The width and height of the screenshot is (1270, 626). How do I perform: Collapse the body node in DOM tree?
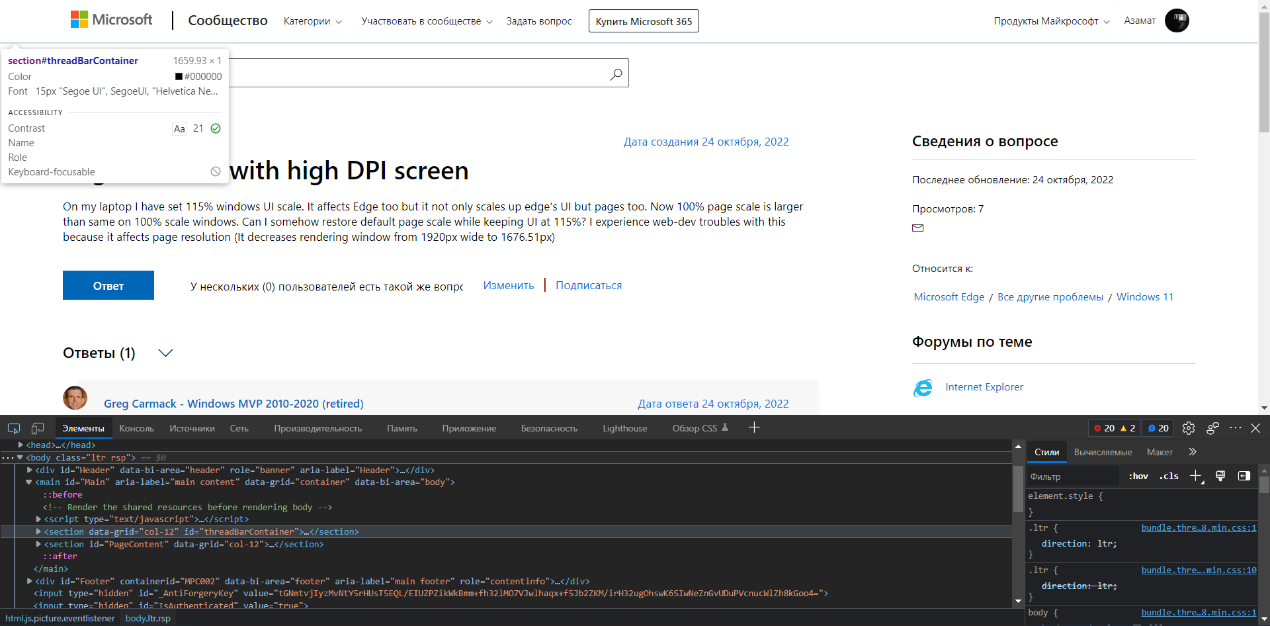click(x=21, y=457)
